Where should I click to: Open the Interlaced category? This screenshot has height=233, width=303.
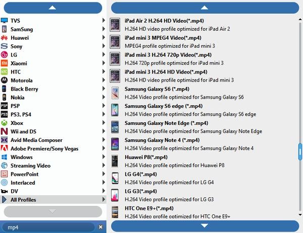pos(53,183)
